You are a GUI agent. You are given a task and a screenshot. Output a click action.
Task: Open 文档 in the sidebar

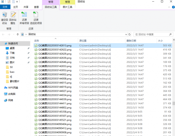click(x=12, y=58)
